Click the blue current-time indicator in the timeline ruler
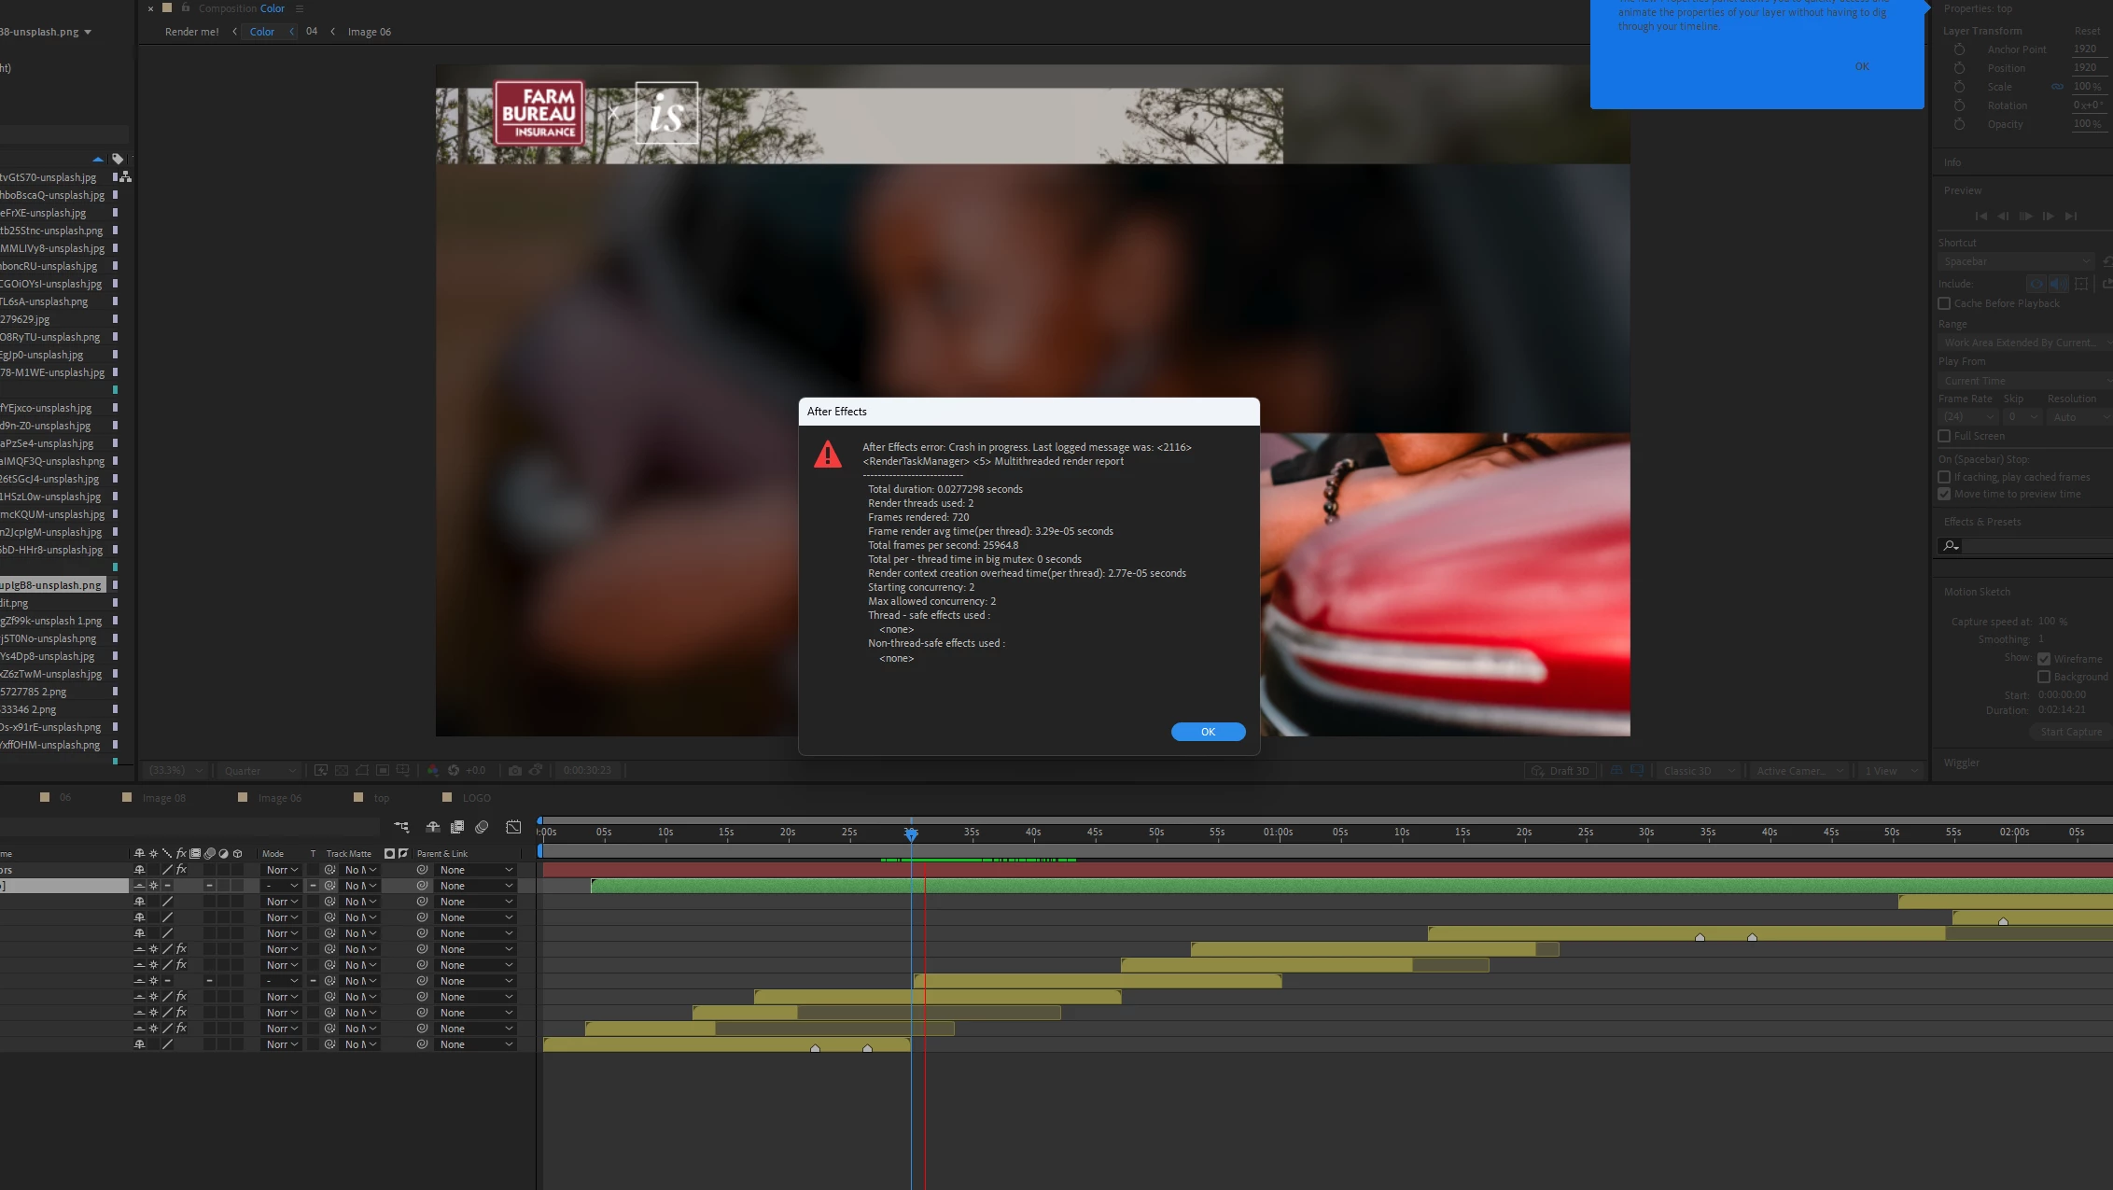The image size is (2113, 1190). pos(911,833)
